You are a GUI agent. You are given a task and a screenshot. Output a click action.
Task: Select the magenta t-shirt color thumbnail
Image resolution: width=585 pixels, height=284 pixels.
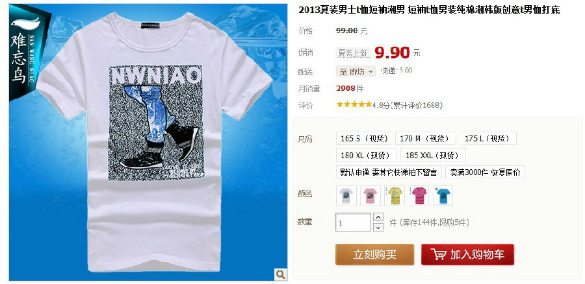pos(419,196)
